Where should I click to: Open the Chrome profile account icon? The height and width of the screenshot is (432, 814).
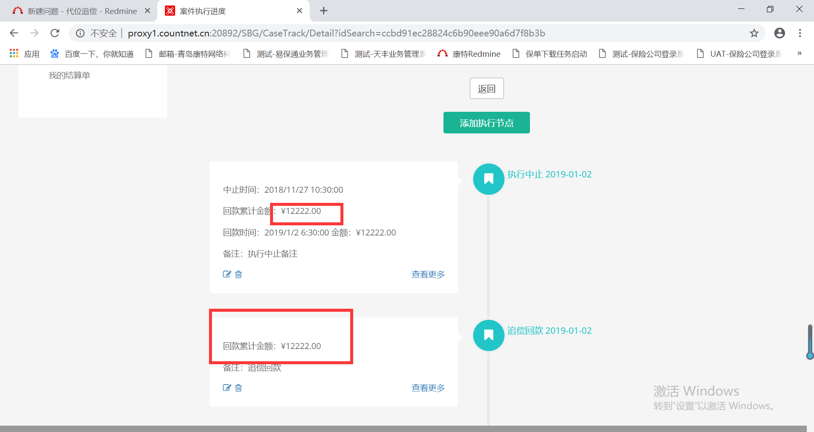point(780,33)
